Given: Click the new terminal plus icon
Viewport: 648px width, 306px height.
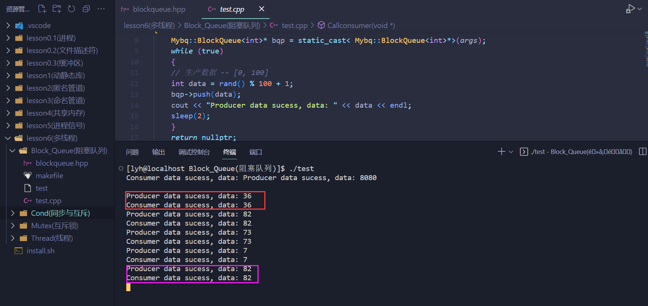Looking at the screenshot, I should (x=501, y=152).
